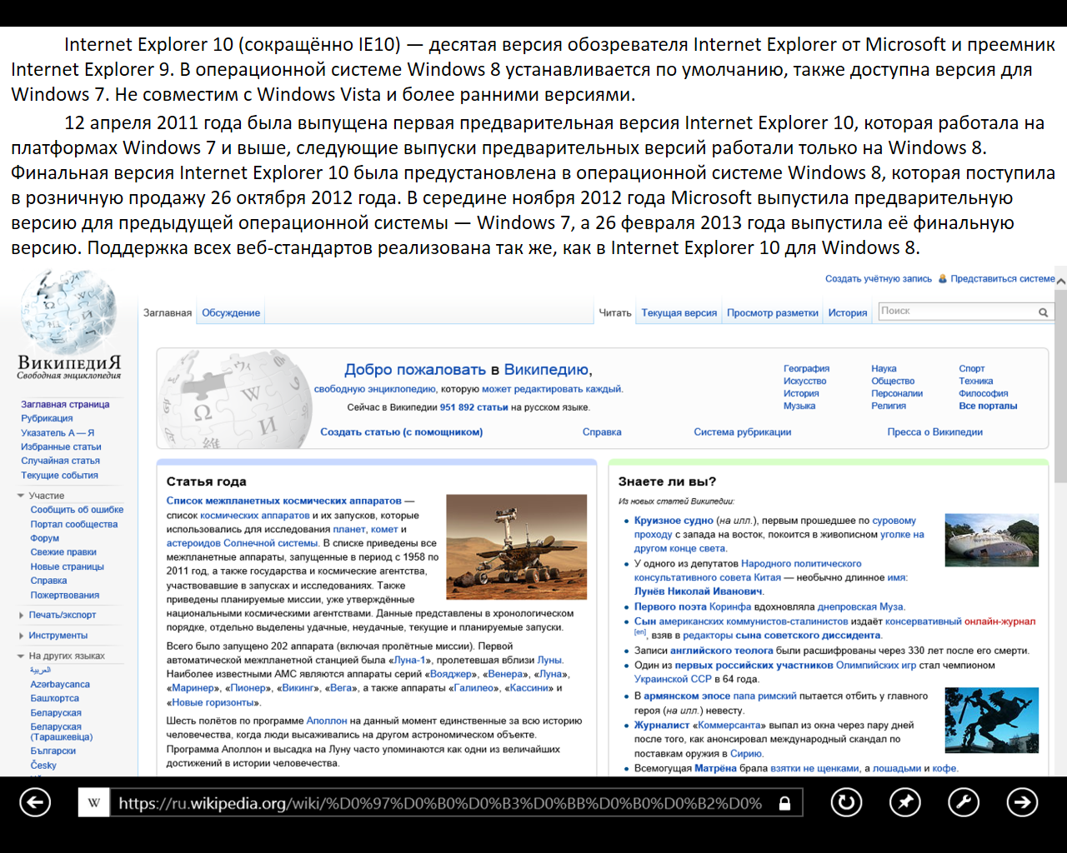Viewport: 1067px width, 853px height.
Task: Click the address bar URL text
Action: pyautogui.click(x=440, y=803)
